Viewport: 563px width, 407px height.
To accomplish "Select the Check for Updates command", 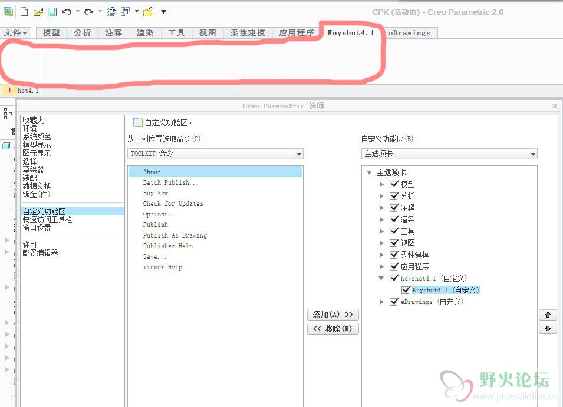I will (173, 203).
